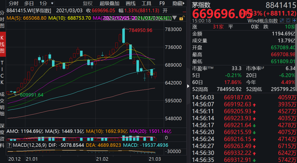This screenshot has width=297, height=163.
Task: Click the 开盘 657089.40 value
Action: pyautogui.click(x=283, y=48)
